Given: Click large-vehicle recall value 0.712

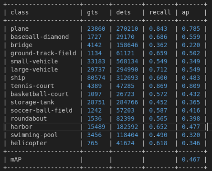Looking at the screenshot, I should pos(158,70).
